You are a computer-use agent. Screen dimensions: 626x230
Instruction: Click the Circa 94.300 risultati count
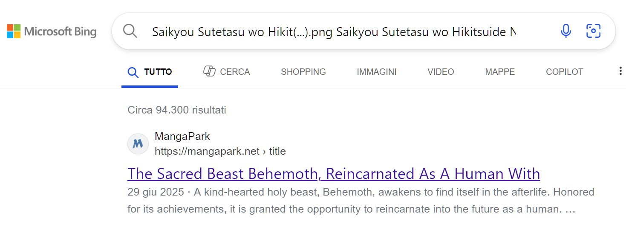tap(177, 110)
